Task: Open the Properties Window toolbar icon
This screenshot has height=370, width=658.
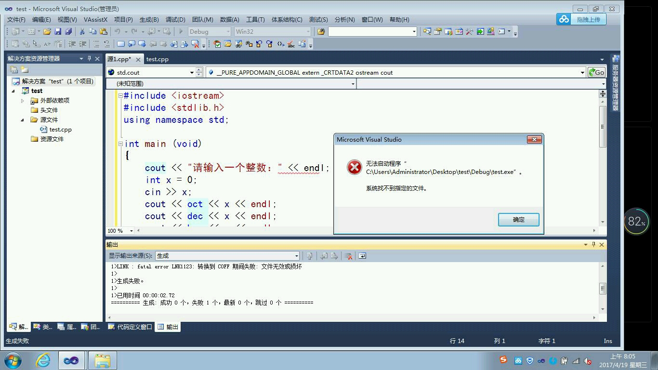Action: pyautogui.click(x=438, y=31)
